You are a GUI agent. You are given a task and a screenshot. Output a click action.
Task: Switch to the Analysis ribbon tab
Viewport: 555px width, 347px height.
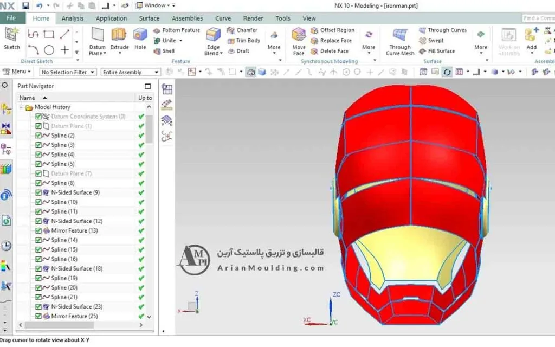(x=73, y=18)
